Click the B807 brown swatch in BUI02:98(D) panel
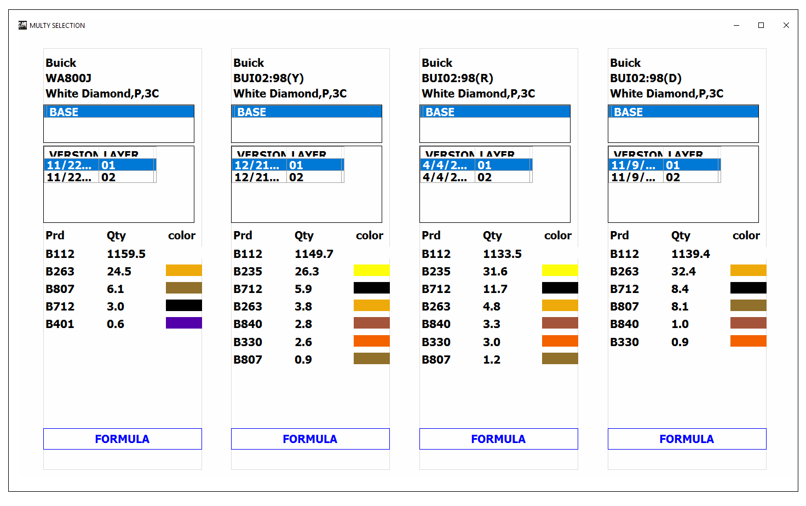This screenshot has width=806, height=506. coord(749,305)
